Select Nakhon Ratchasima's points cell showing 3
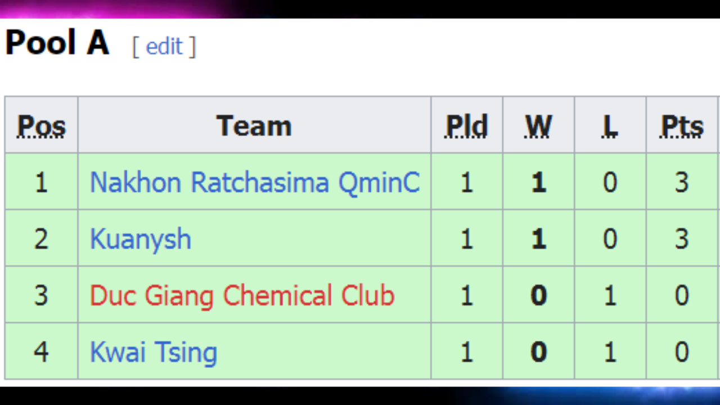 [x=682, y=182]
